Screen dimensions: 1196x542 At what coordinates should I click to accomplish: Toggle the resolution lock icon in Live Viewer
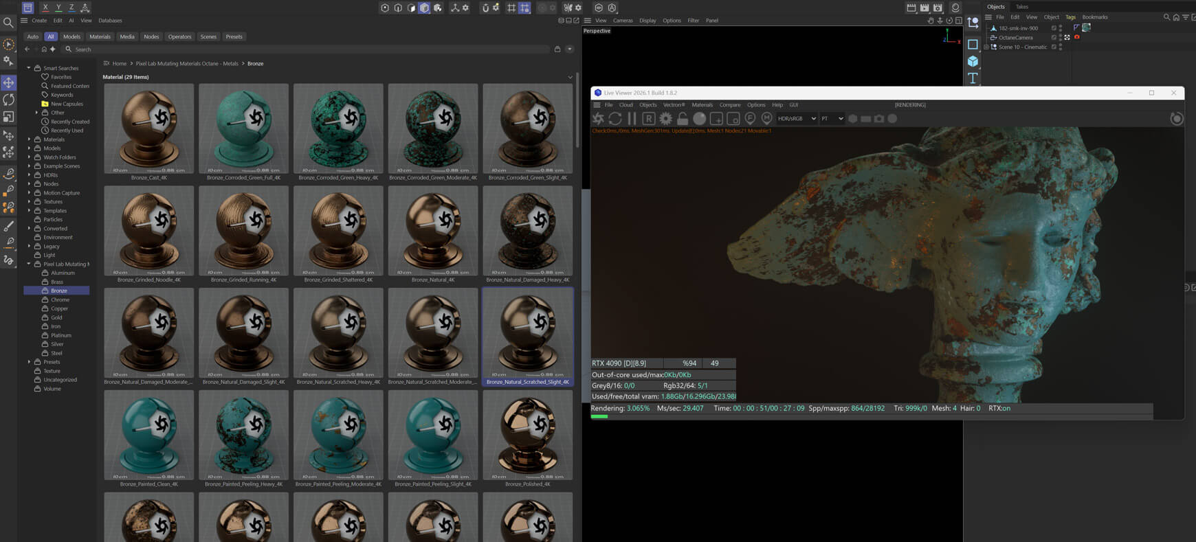pos(682,118)
